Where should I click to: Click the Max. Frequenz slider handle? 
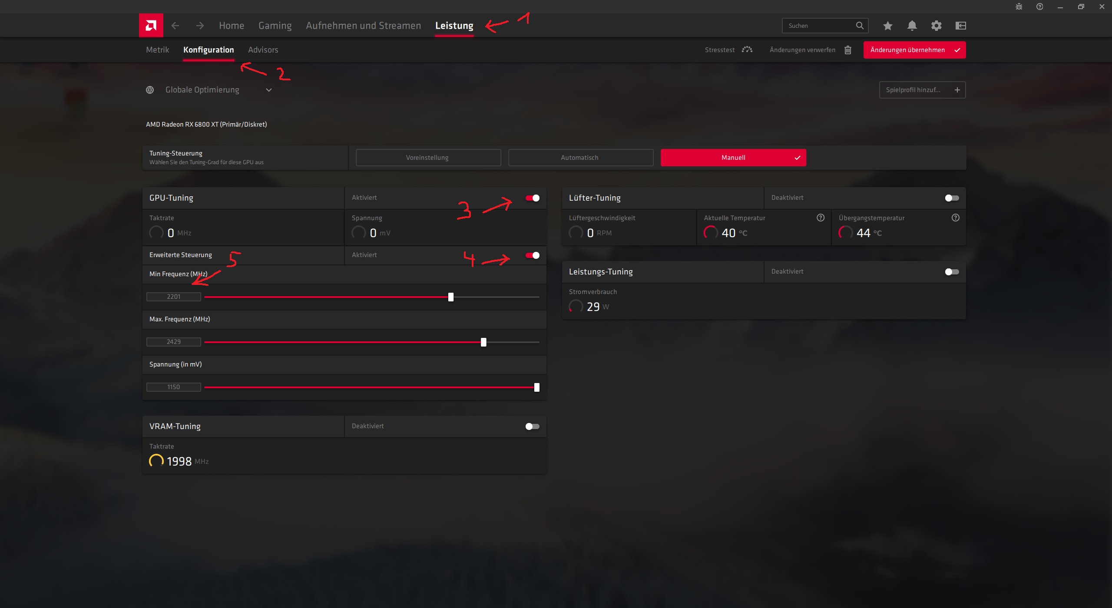[483, 342]
